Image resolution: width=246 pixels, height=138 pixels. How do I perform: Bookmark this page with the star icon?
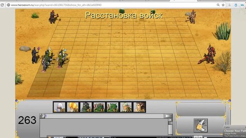(x=223, y=5)
